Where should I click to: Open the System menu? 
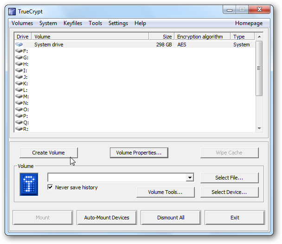coord(48,23)
